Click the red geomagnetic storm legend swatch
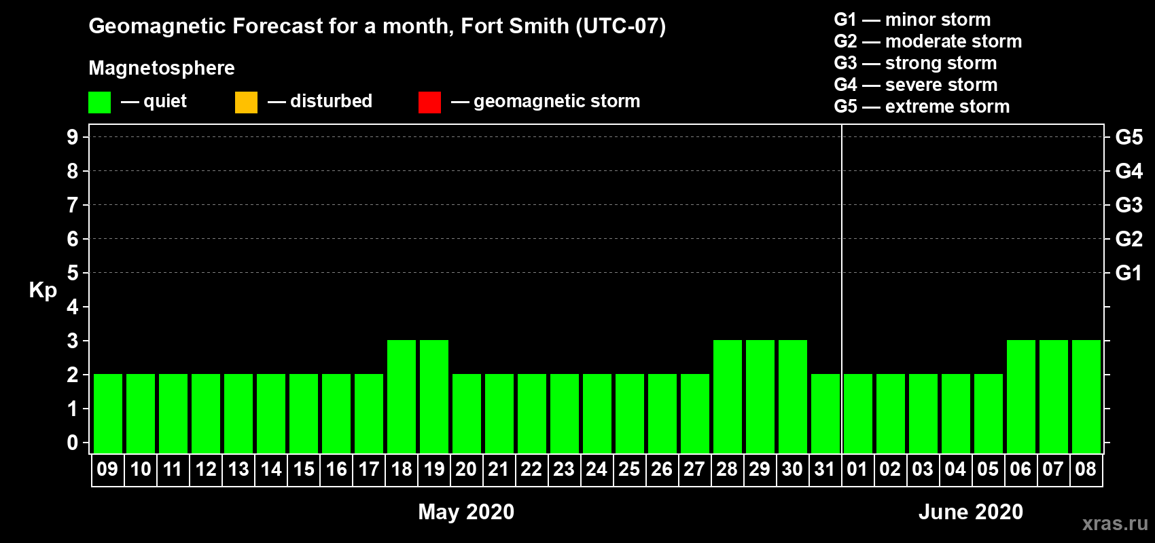 pos(429,102)
